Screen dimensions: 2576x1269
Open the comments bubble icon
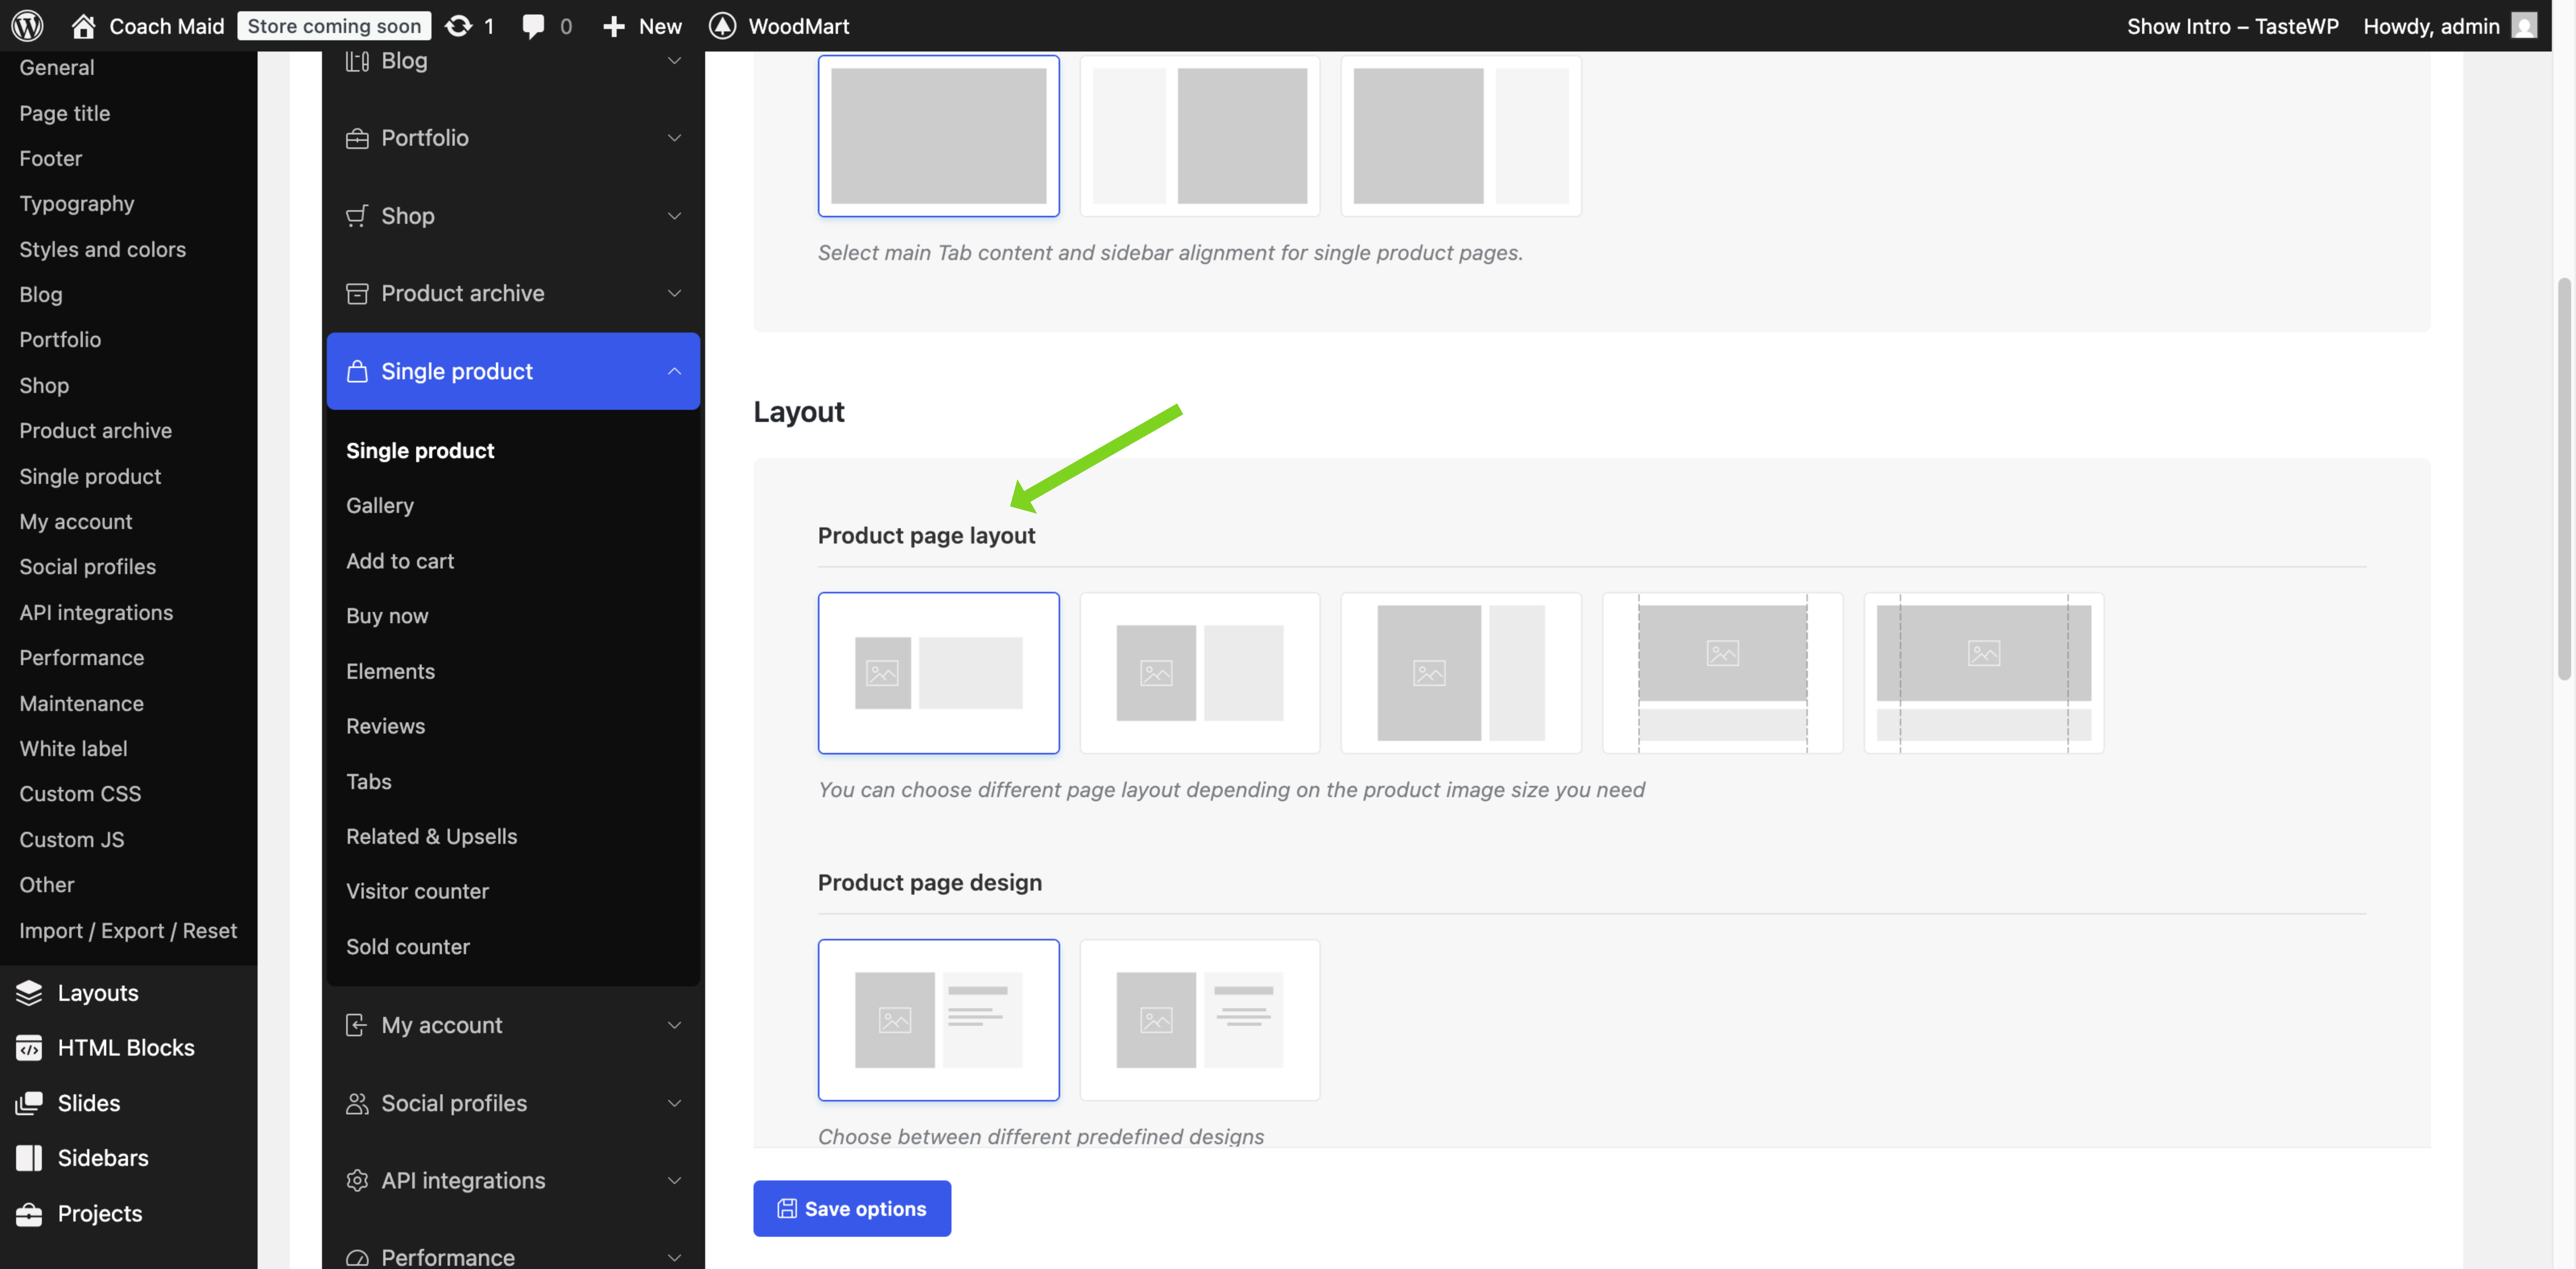pyautogui.click(x=533, y=26)
